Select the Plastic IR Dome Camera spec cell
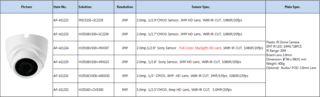The height and width of the screenshot is (97, 320). [x=293, y=55]
